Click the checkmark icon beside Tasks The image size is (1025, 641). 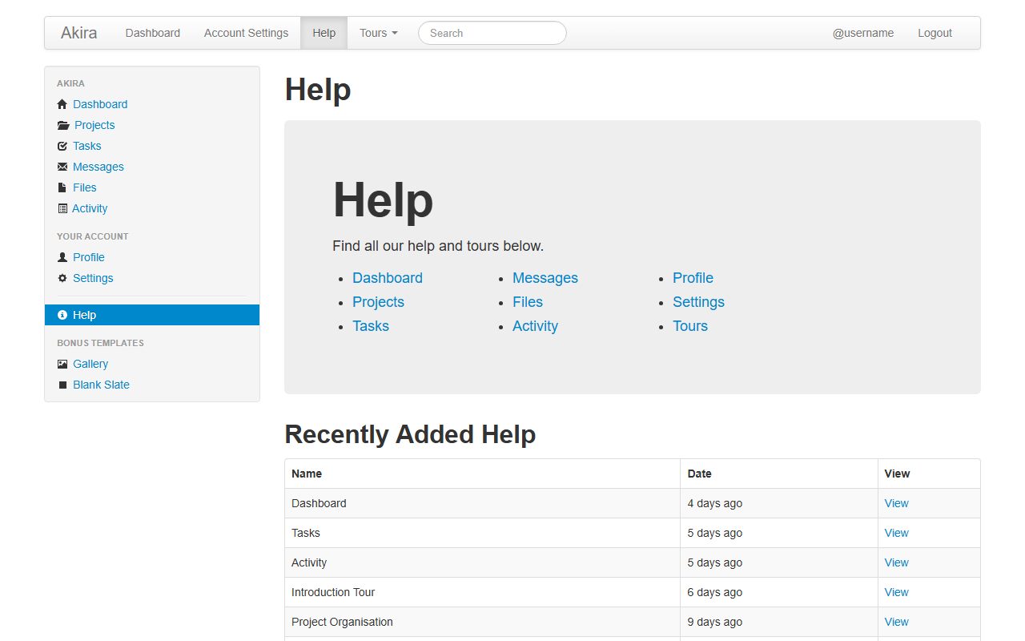point(62,146)
